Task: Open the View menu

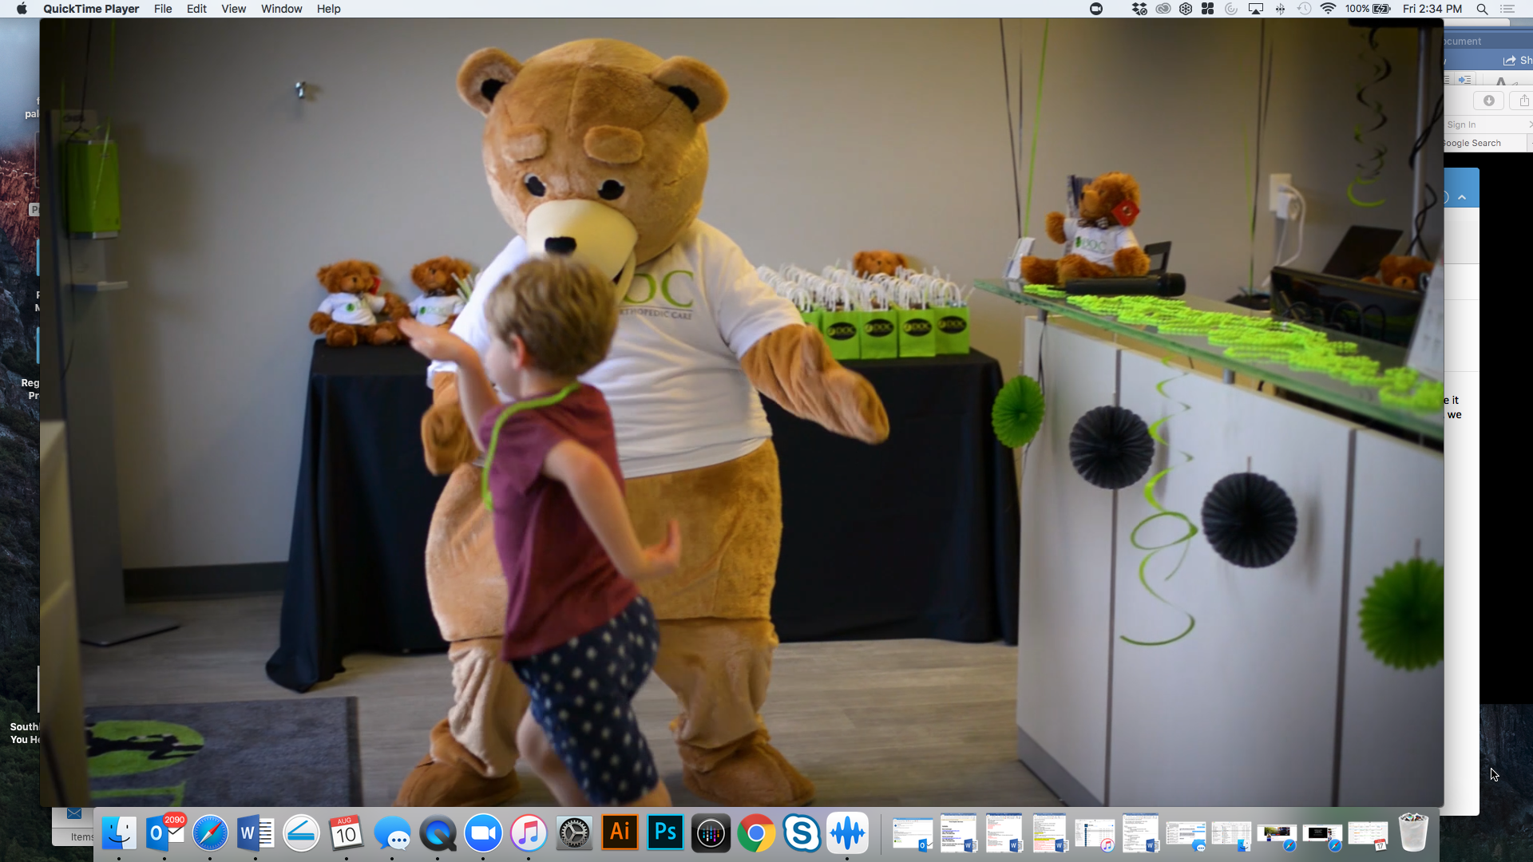Action: [x=233, y=9]
